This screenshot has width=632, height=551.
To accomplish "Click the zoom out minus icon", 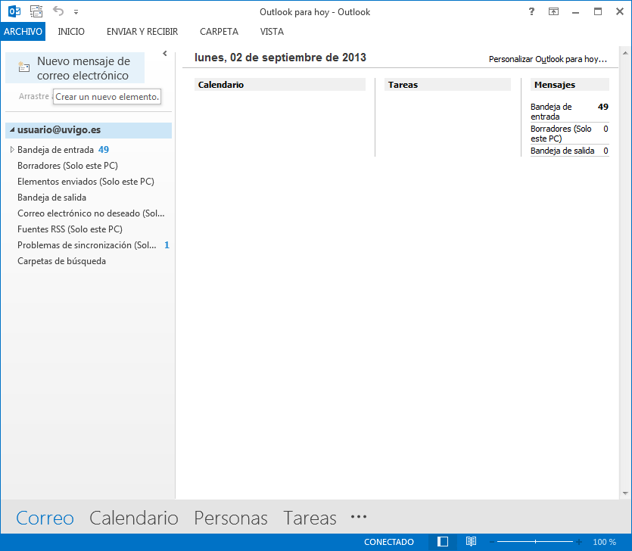I will [493, 542].
